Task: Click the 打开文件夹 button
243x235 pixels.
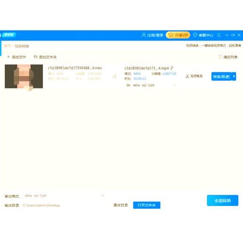Action: coord(147,205)
